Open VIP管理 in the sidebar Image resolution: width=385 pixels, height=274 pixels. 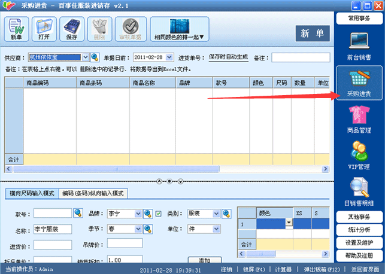[359, 156]
